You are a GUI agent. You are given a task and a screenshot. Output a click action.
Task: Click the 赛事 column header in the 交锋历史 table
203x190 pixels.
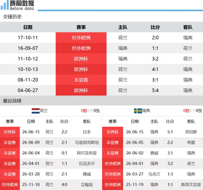point(81,27)
